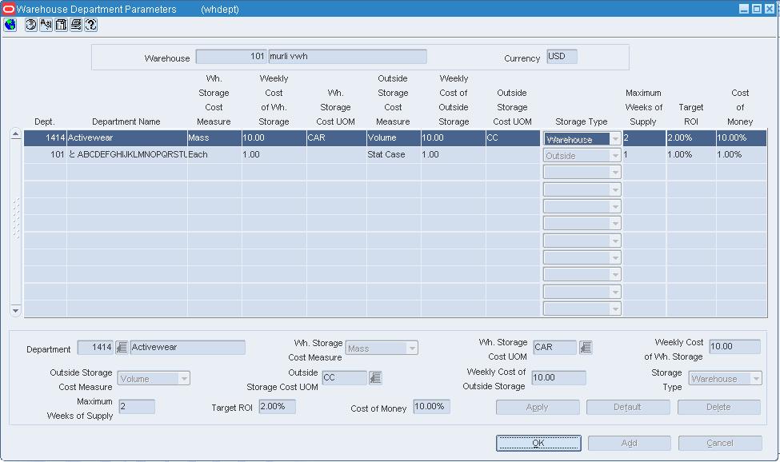This screenshot has width=780, height=462.
Task: Click the Delete button
Action: 719,408
